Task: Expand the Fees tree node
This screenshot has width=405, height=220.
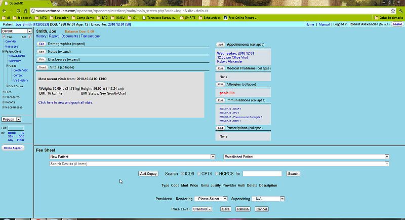Action: tap(4, 92)
